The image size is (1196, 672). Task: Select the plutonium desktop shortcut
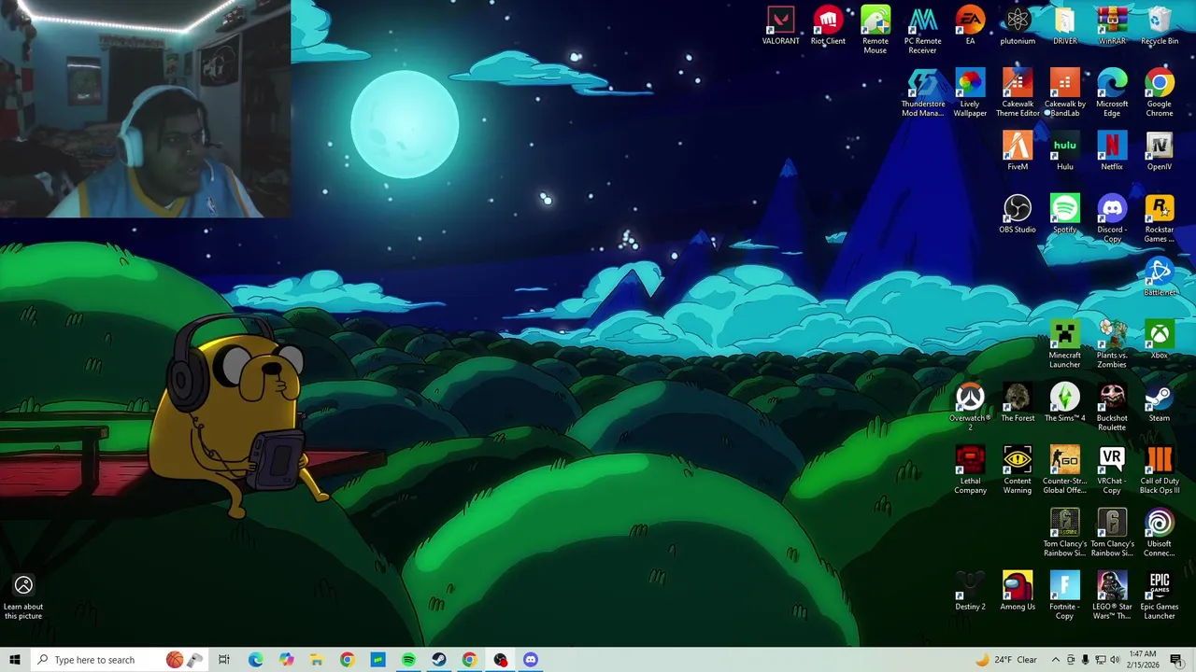pyautogui.click(x=1018, y=26)
